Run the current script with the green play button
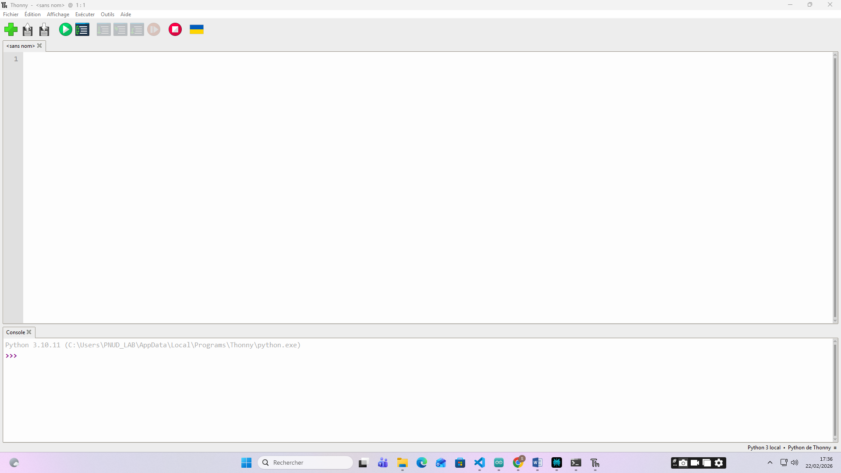 point(65,29)
